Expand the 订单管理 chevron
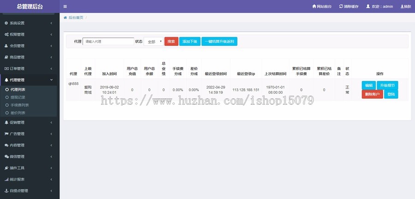This screenshot has width=415, height=199. click(x=51, y=68)
